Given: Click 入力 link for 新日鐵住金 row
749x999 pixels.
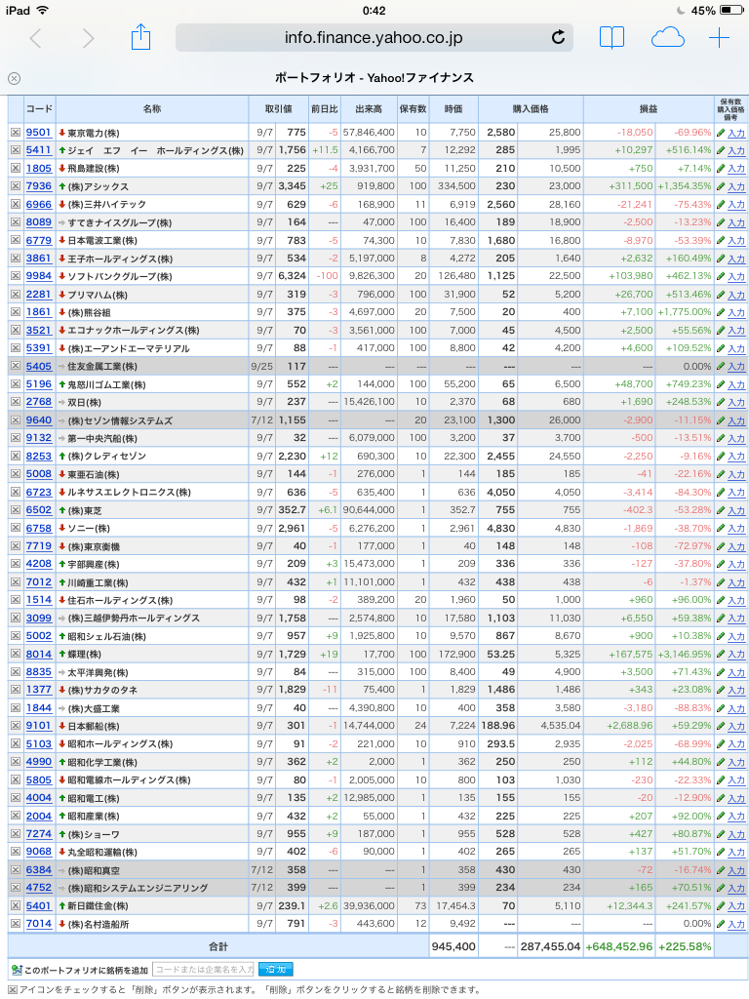Looking at the screenshot, I should pos(736,906).
